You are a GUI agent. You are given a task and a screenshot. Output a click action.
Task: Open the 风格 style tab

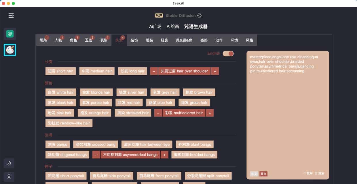[249, 40]
